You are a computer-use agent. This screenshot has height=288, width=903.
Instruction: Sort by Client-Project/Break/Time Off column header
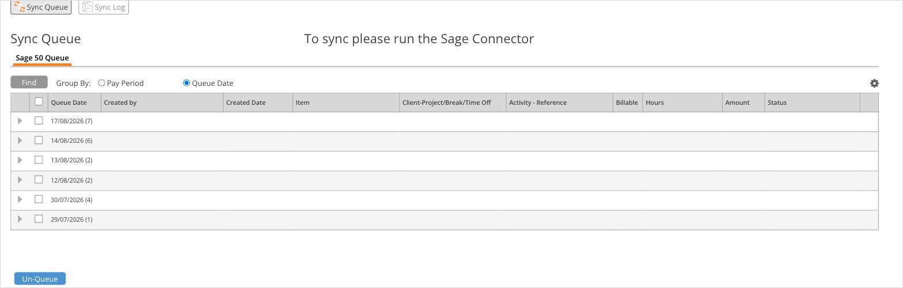453,103
